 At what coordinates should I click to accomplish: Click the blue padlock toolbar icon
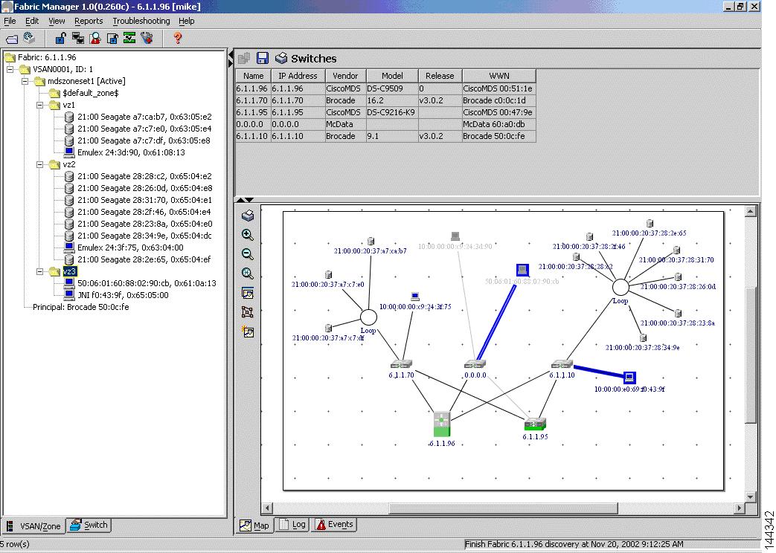click(x=61, y=38)
